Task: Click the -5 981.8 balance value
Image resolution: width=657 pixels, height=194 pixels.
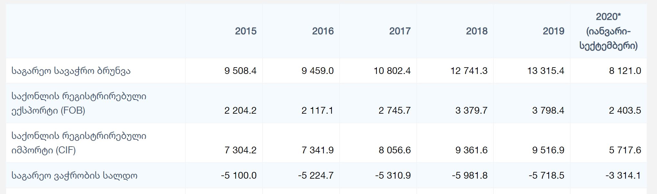Action: pyautogui.click(x=470, y=175)
